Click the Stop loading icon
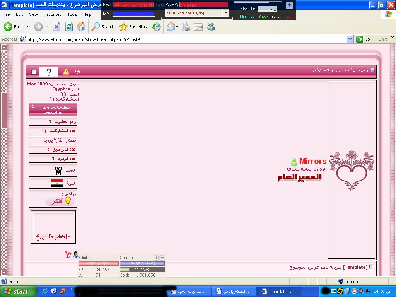The height and width of the screenshot is (297, 396). pyautogui.click(x=56, y=27)
